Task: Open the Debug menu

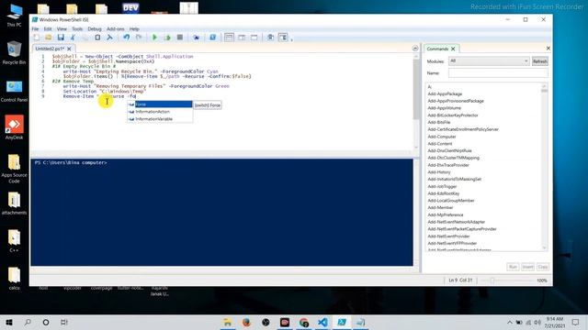Action: 95,28
